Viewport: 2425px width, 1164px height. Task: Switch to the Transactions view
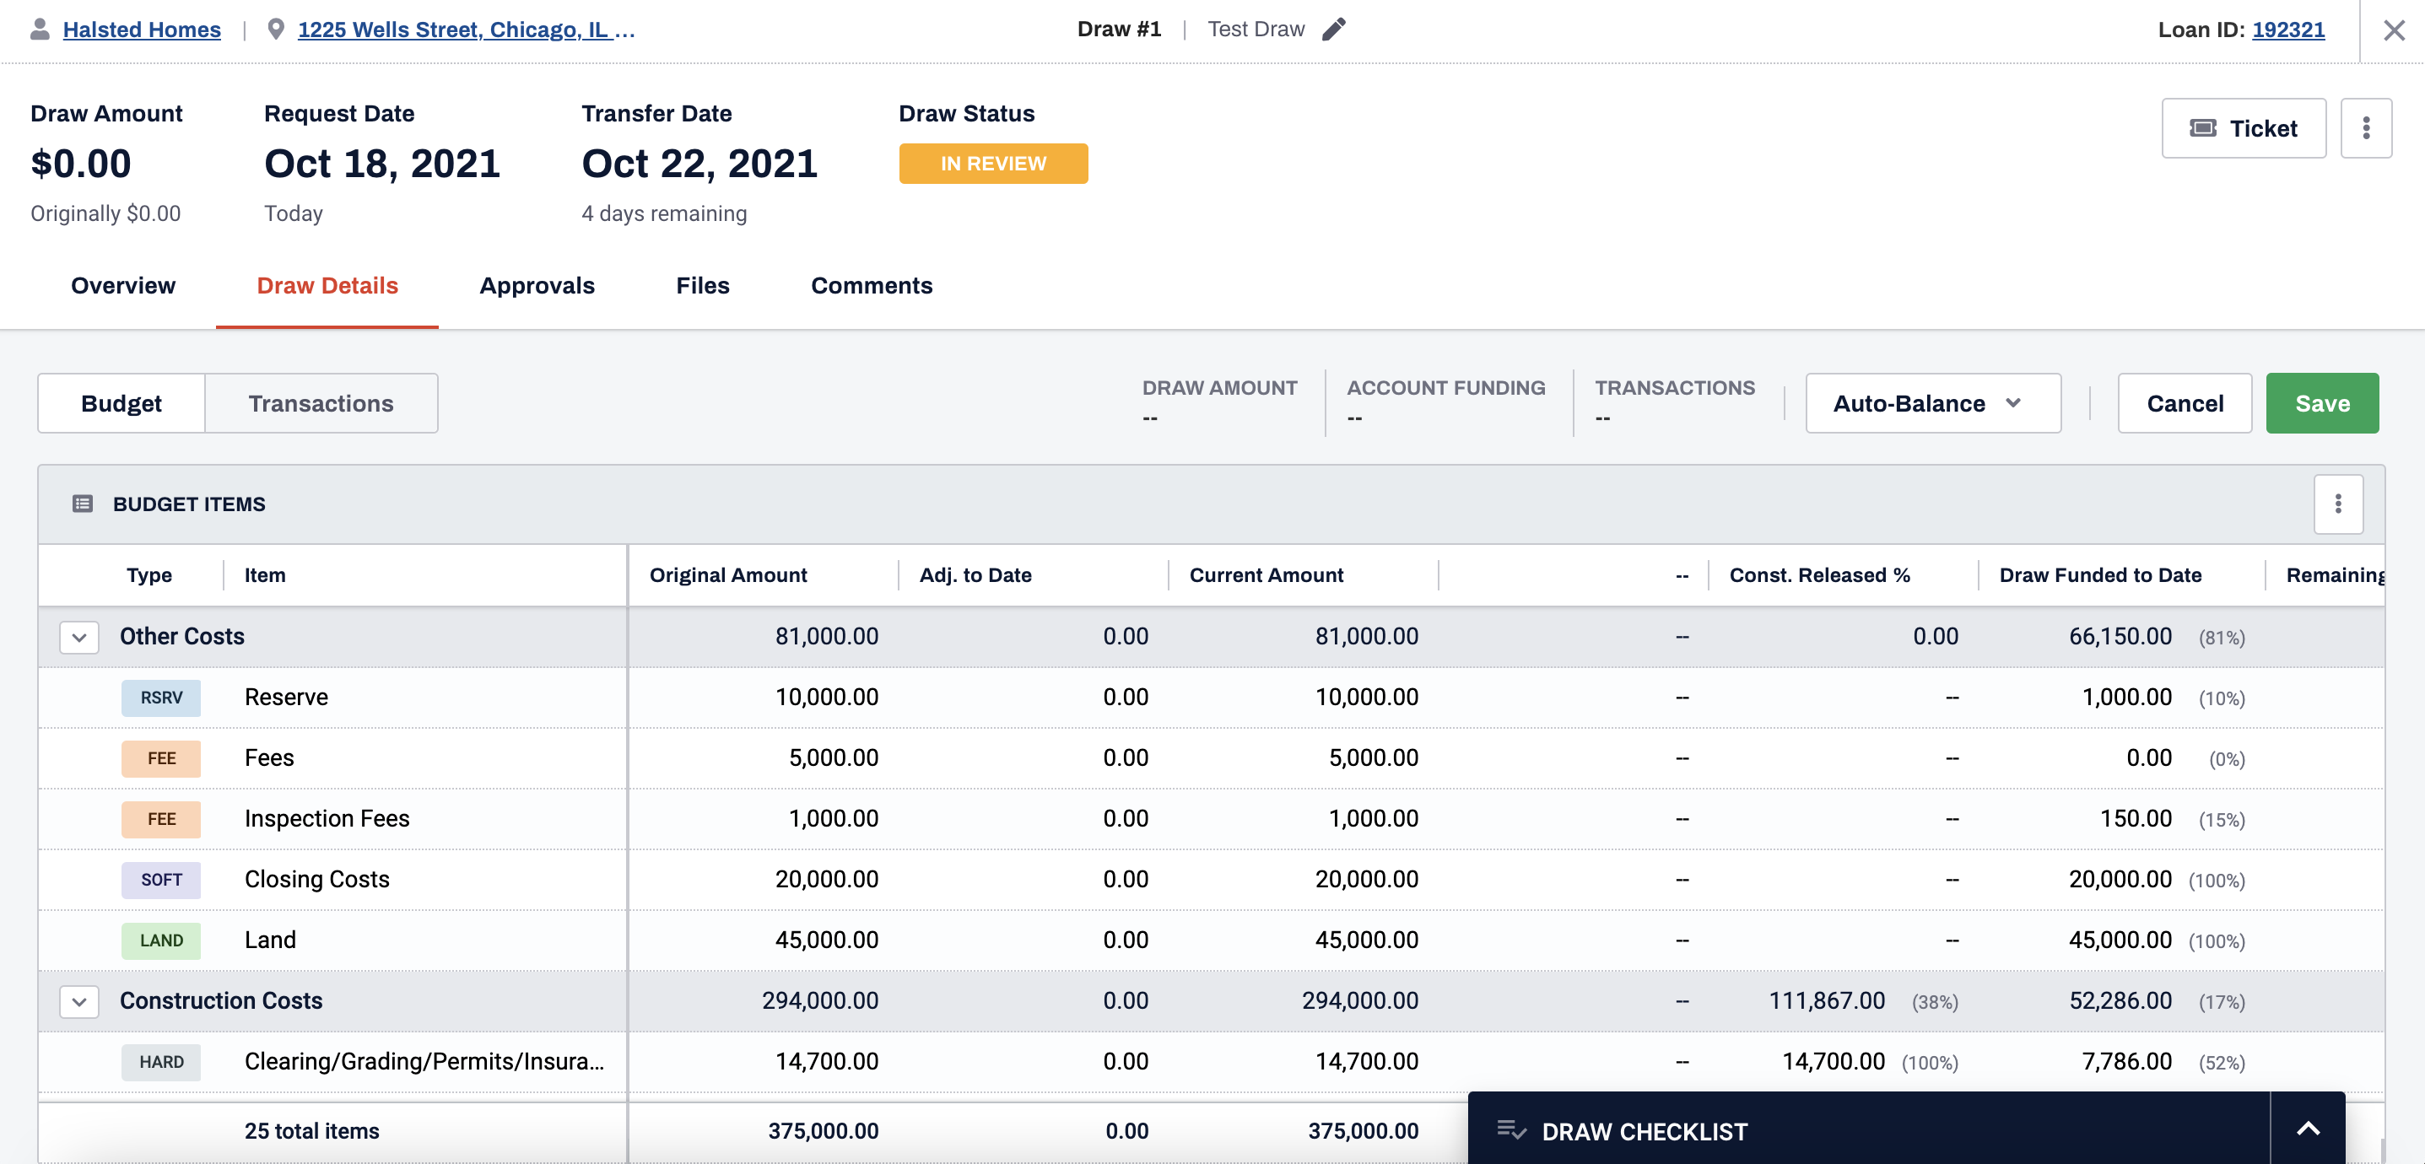(x=321, y=404)
